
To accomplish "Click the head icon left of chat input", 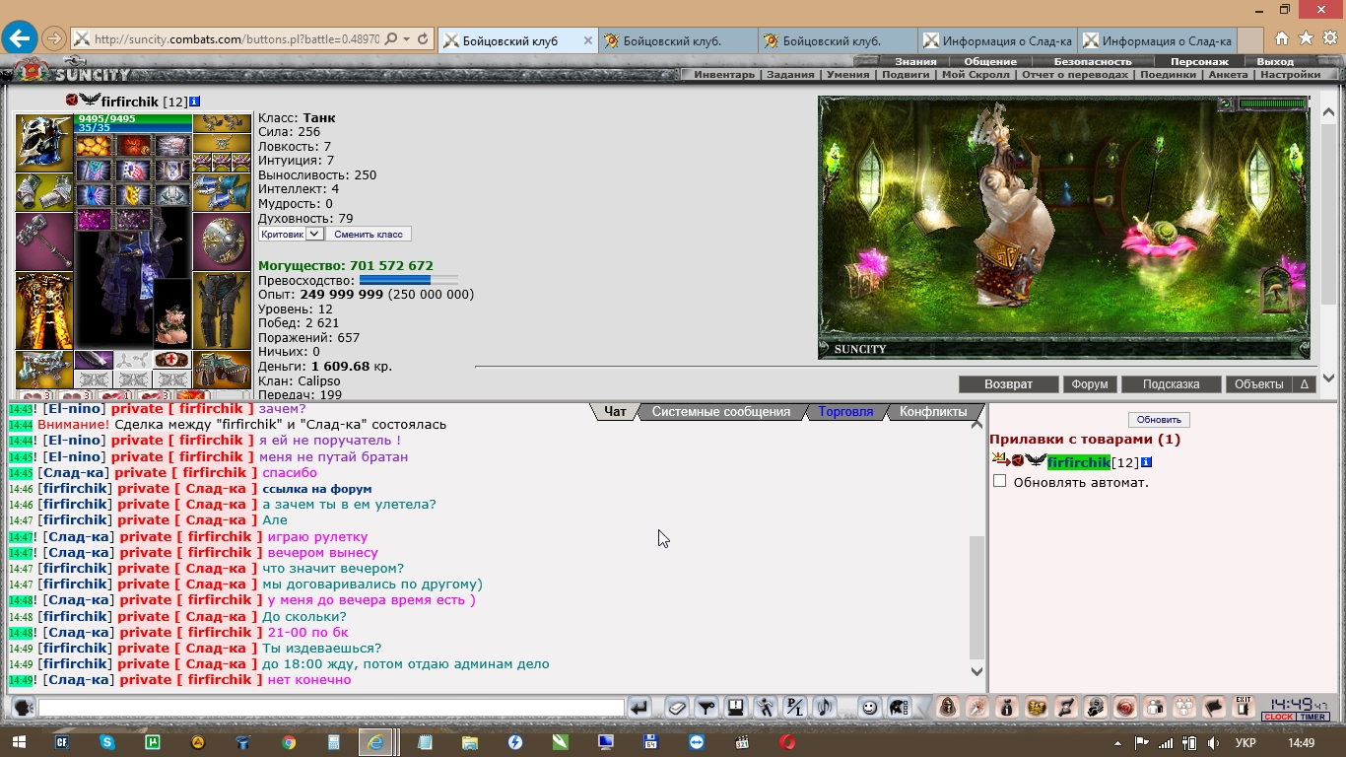I will [23, 707].
